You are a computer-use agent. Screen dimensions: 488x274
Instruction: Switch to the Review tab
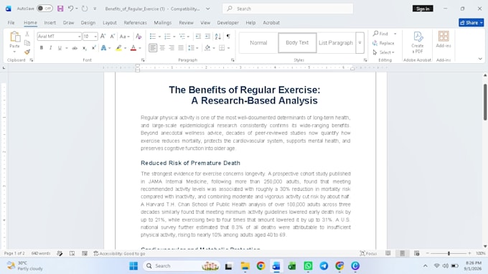(186, 23)
